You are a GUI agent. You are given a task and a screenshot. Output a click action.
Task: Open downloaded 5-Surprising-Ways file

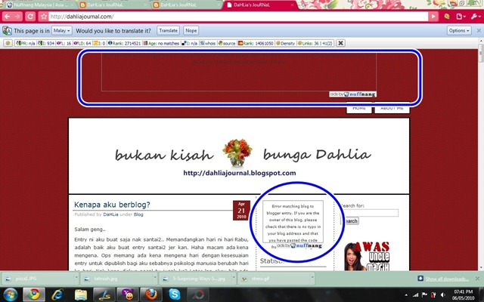point(196,279)
